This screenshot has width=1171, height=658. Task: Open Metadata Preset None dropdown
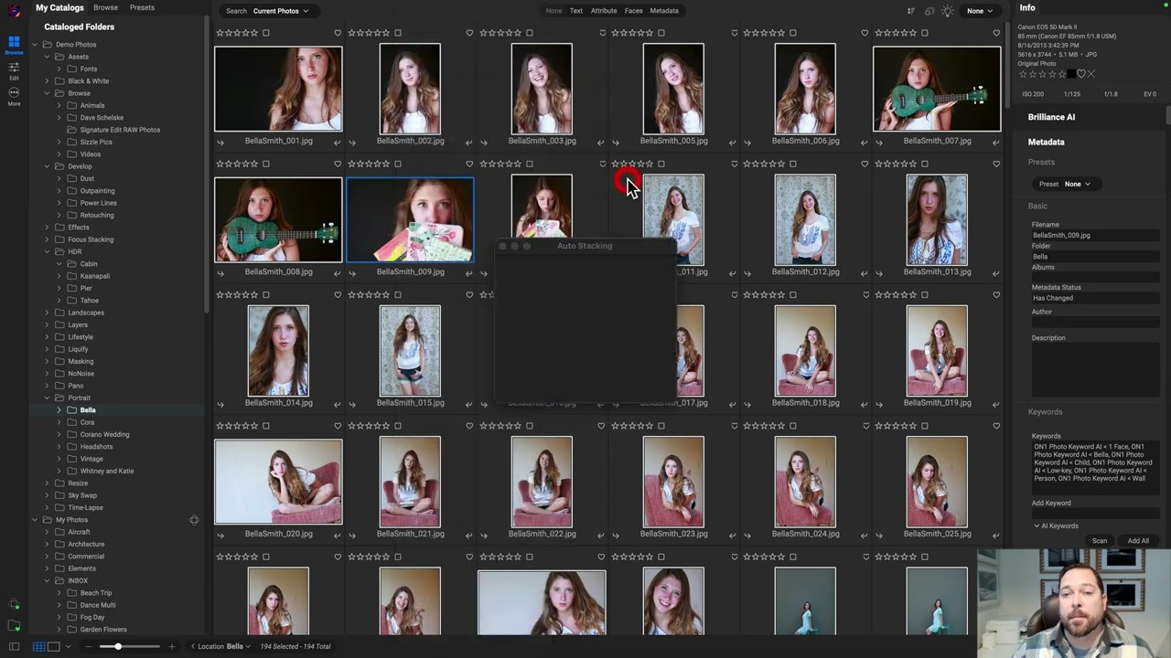[x=1078, y=184]
